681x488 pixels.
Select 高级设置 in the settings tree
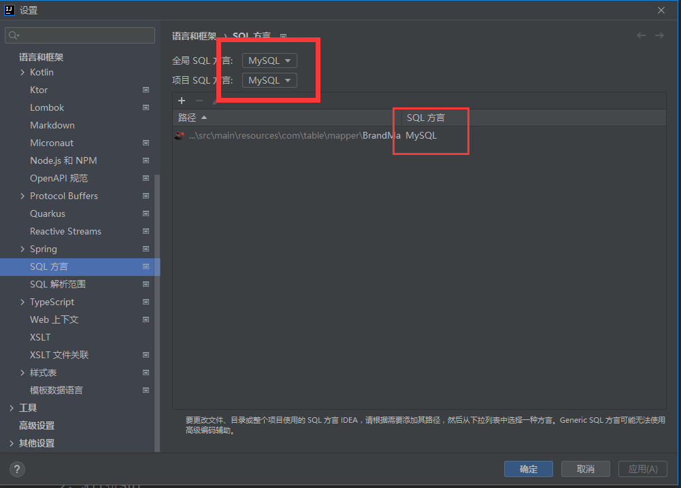37,425
